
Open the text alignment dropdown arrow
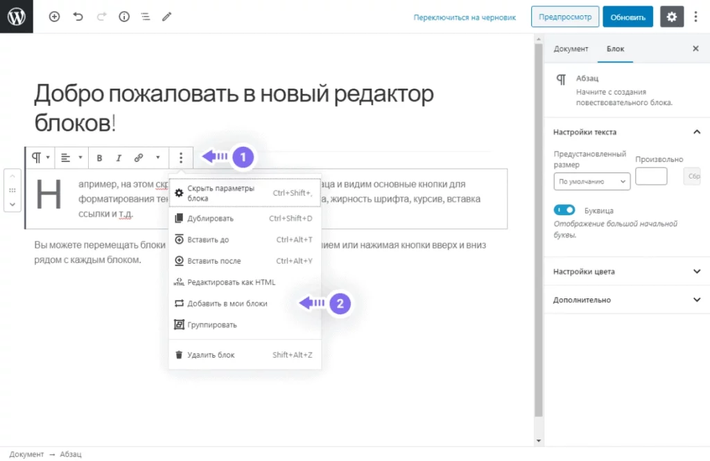79,157
